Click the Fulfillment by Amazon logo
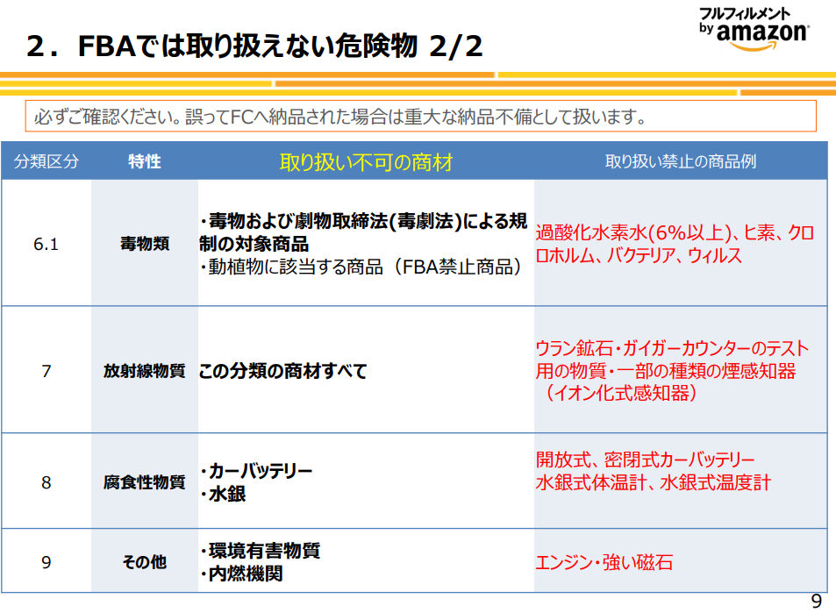The height and width of the screenshot is (613, 836). [754, 28]
